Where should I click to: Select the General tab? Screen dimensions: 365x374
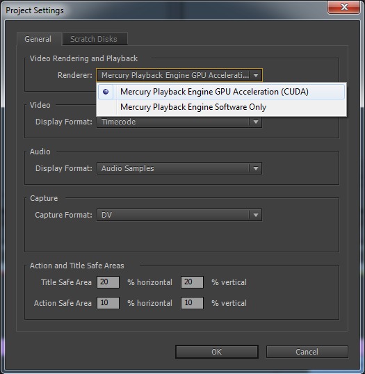(39, 39)
